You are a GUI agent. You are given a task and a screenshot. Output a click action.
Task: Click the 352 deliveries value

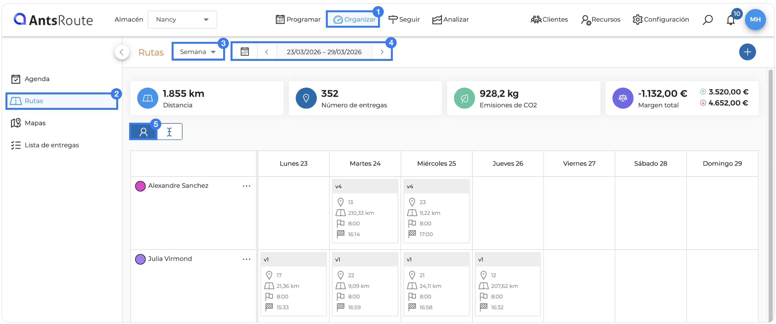(x=330, y=93)
